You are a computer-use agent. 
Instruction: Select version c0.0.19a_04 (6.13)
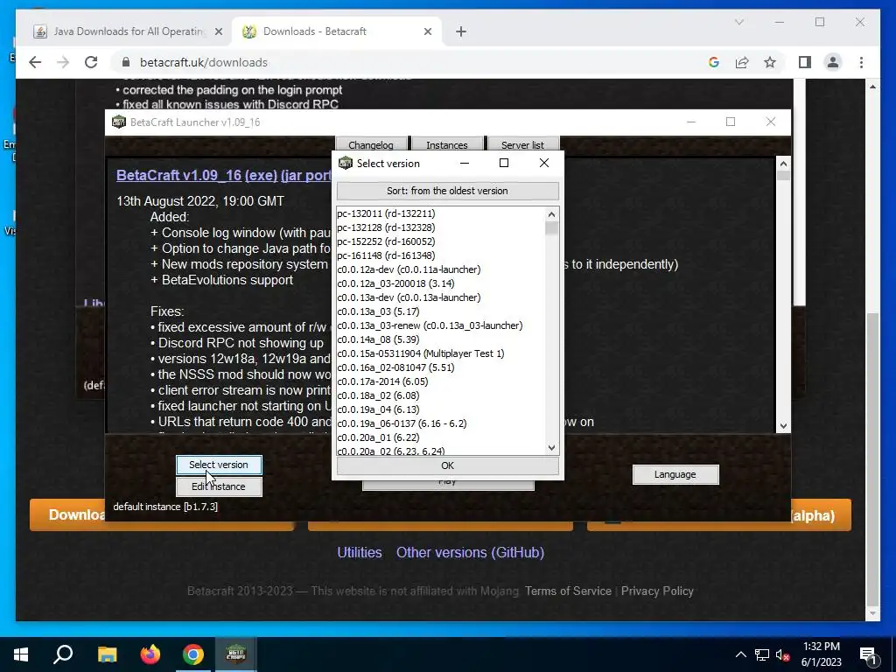[441, 409]
